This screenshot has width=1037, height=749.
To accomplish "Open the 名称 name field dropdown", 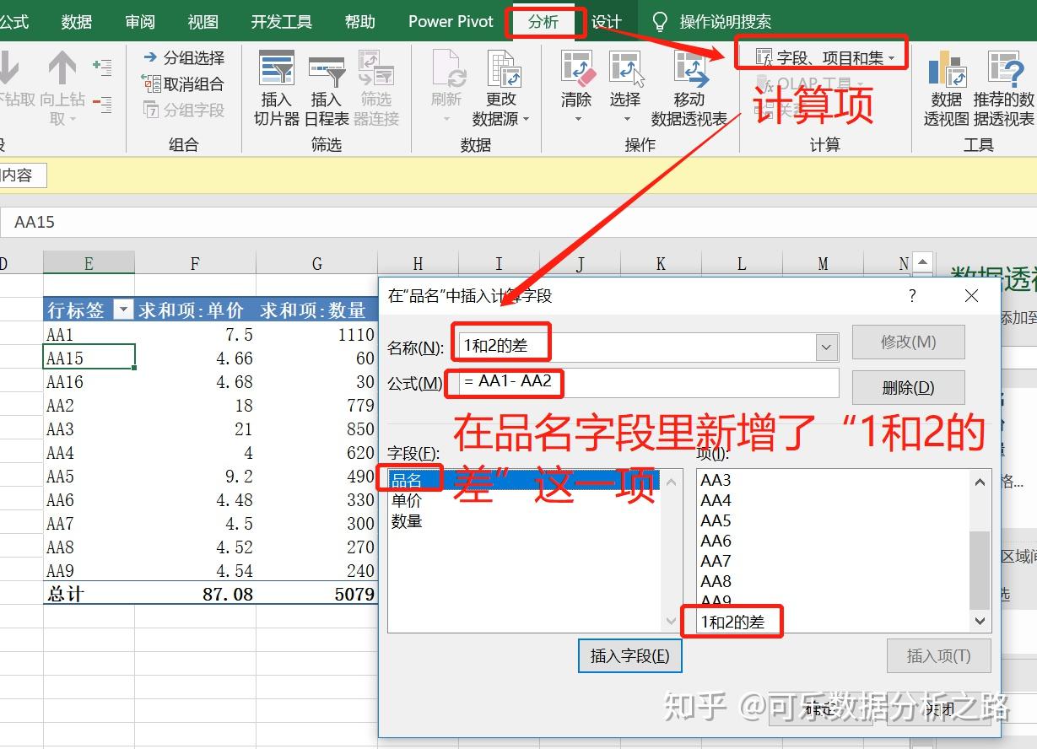I will pos(826,346).
